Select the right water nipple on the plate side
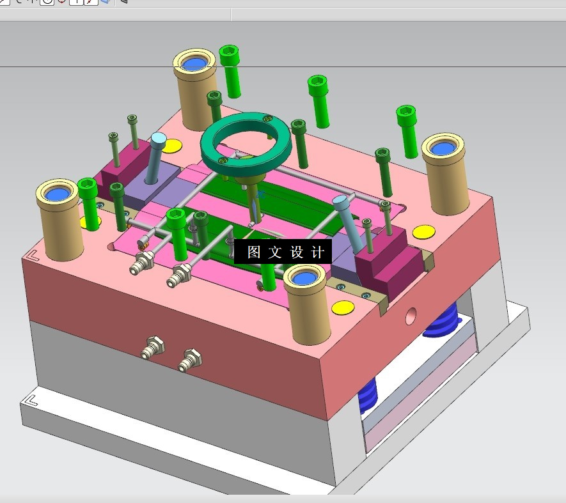Image resolution: width=566 pixels, height=503 pixels. (x=190, y=360)
